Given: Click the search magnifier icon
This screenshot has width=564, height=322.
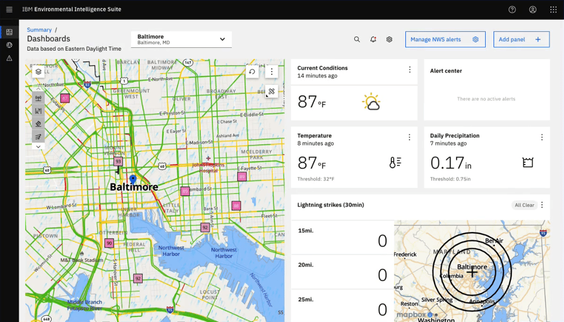Looking at the screenshot, I should tap(357, 39).
